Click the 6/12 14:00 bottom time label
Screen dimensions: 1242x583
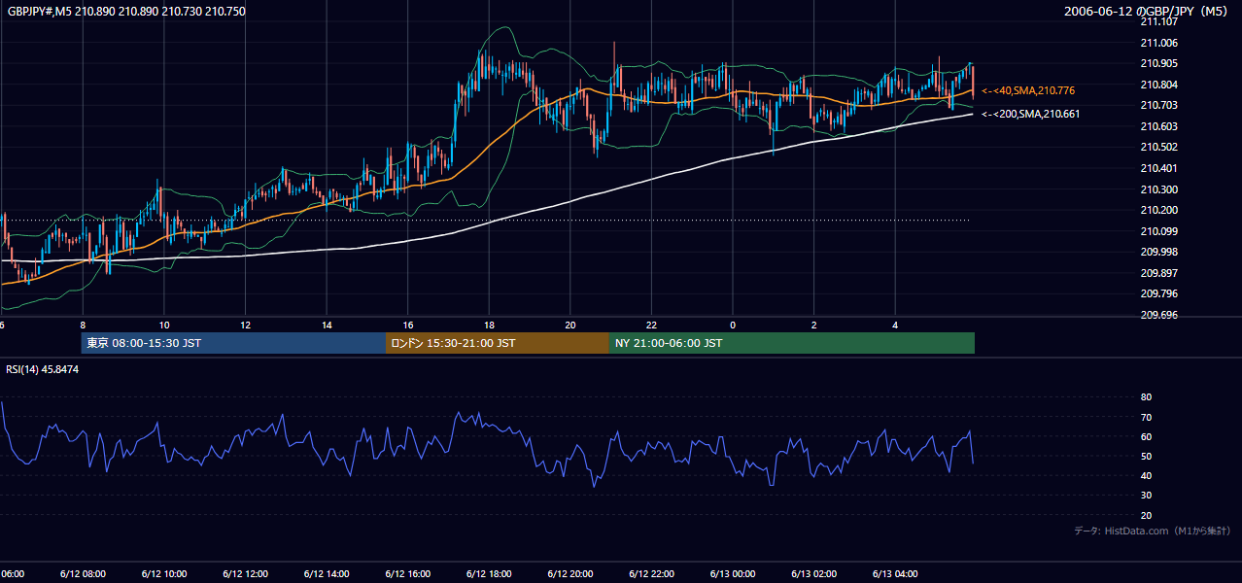pyautogui.click(x=327, y=573)
